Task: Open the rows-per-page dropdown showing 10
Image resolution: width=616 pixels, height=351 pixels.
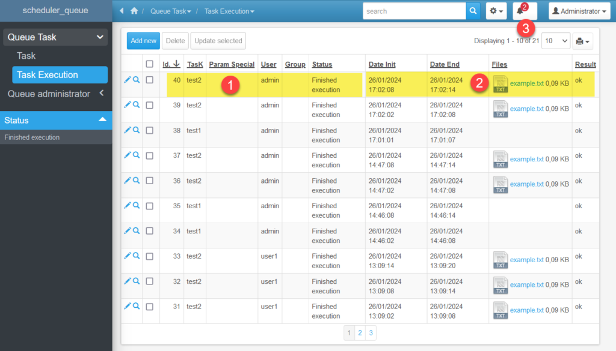Action: pos(555,41)
